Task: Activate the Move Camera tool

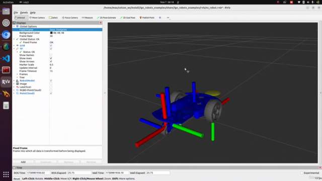Action: pos(37,18)
